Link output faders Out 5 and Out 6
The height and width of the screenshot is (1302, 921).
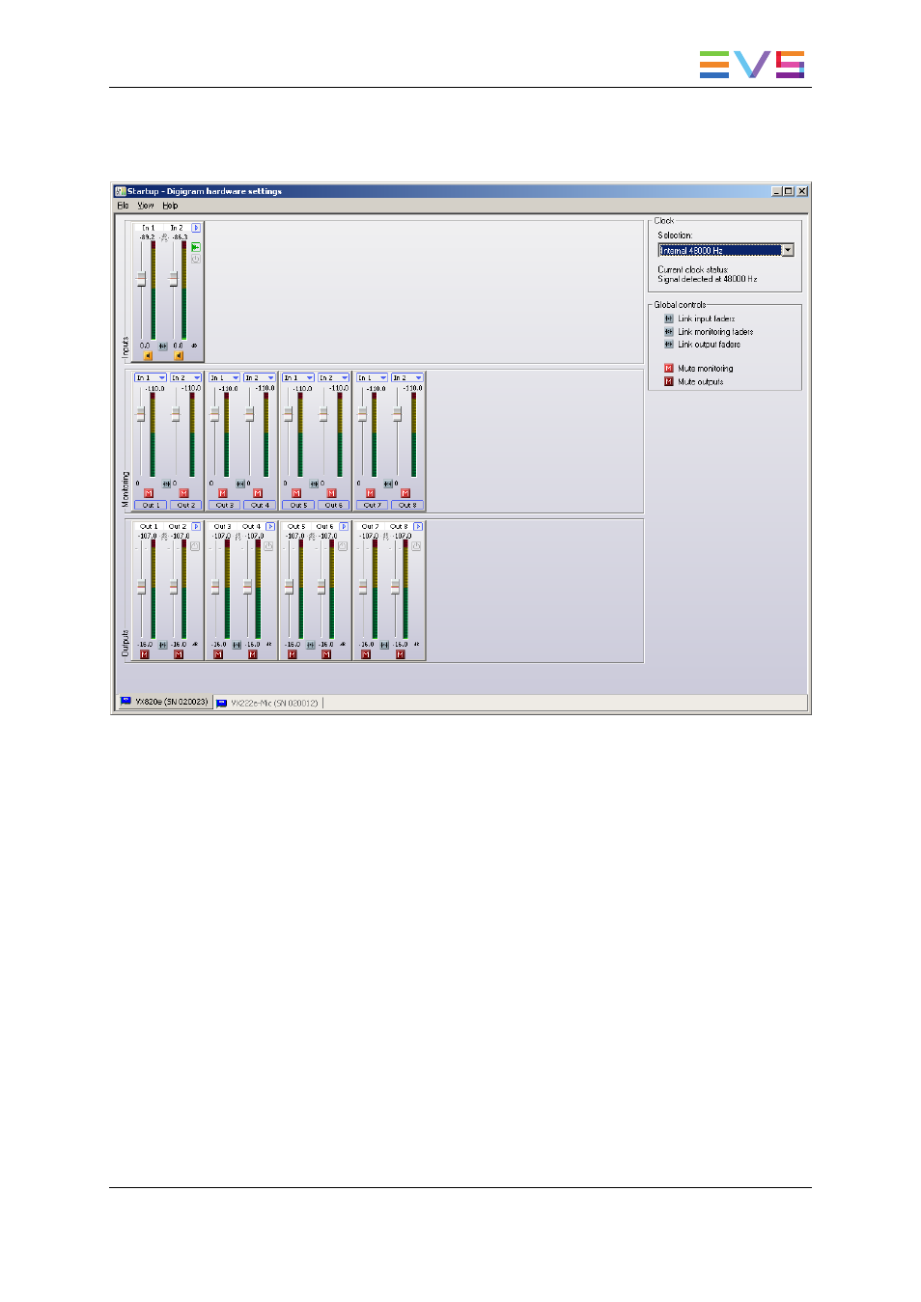(x=310, y=645)
